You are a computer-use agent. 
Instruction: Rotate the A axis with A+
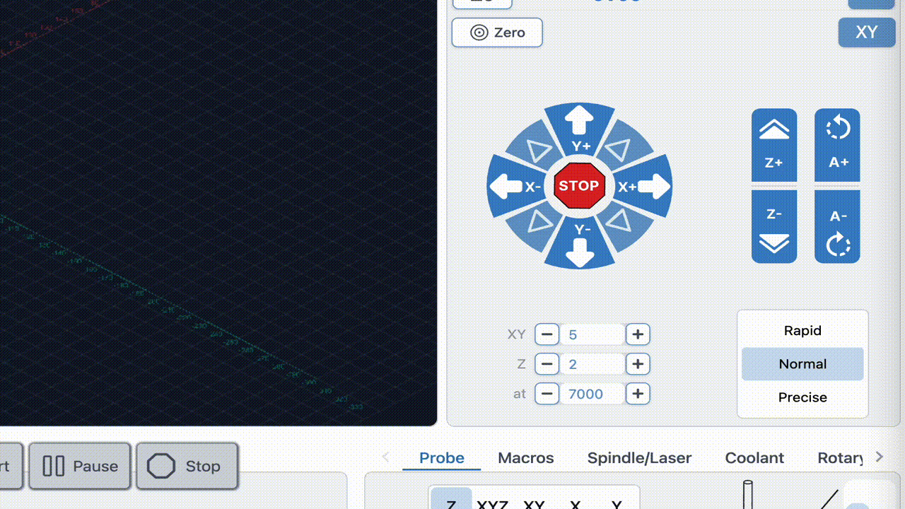click(838, 145)
